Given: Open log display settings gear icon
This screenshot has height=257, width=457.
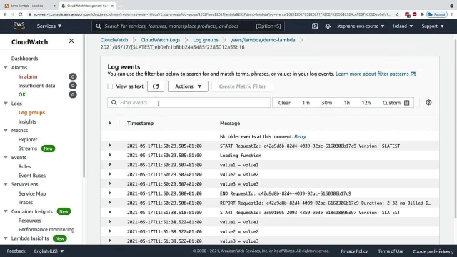Looking at the screenshot, I should 428,102.
